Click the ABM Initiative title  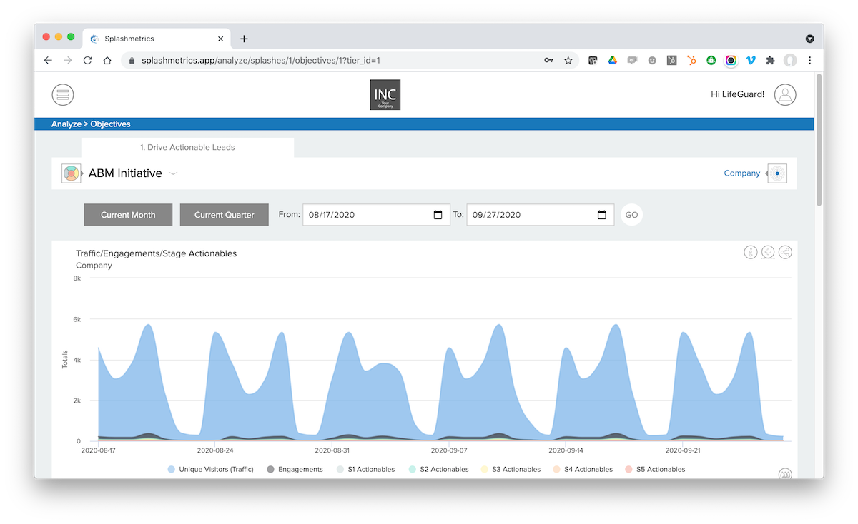125,173
